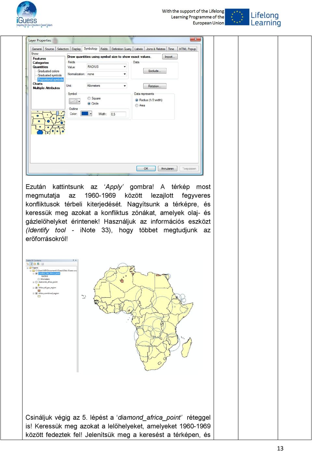Confirm the dialog with OK

tap(146, 169)
